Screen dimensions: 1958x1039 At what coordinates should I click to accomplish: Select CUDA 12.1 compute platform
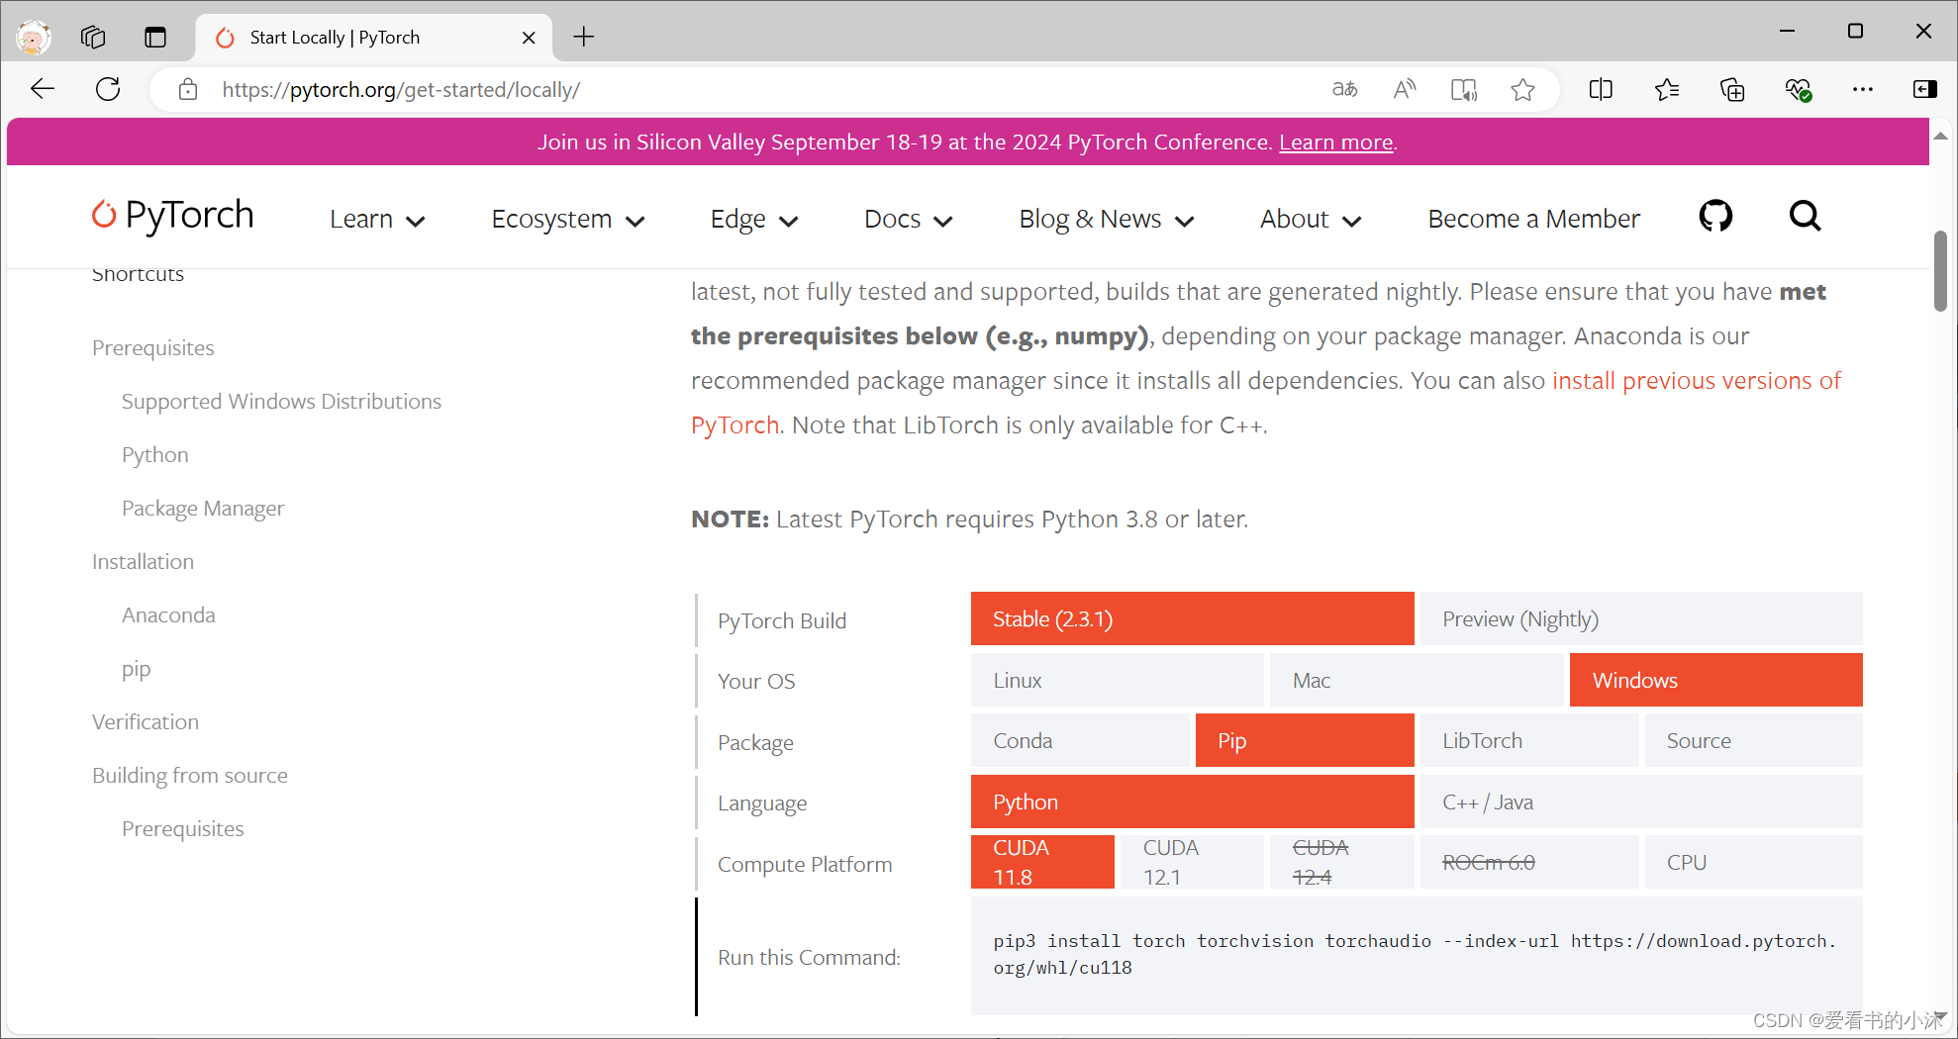pyautogui.click(x=1193, y=863)
